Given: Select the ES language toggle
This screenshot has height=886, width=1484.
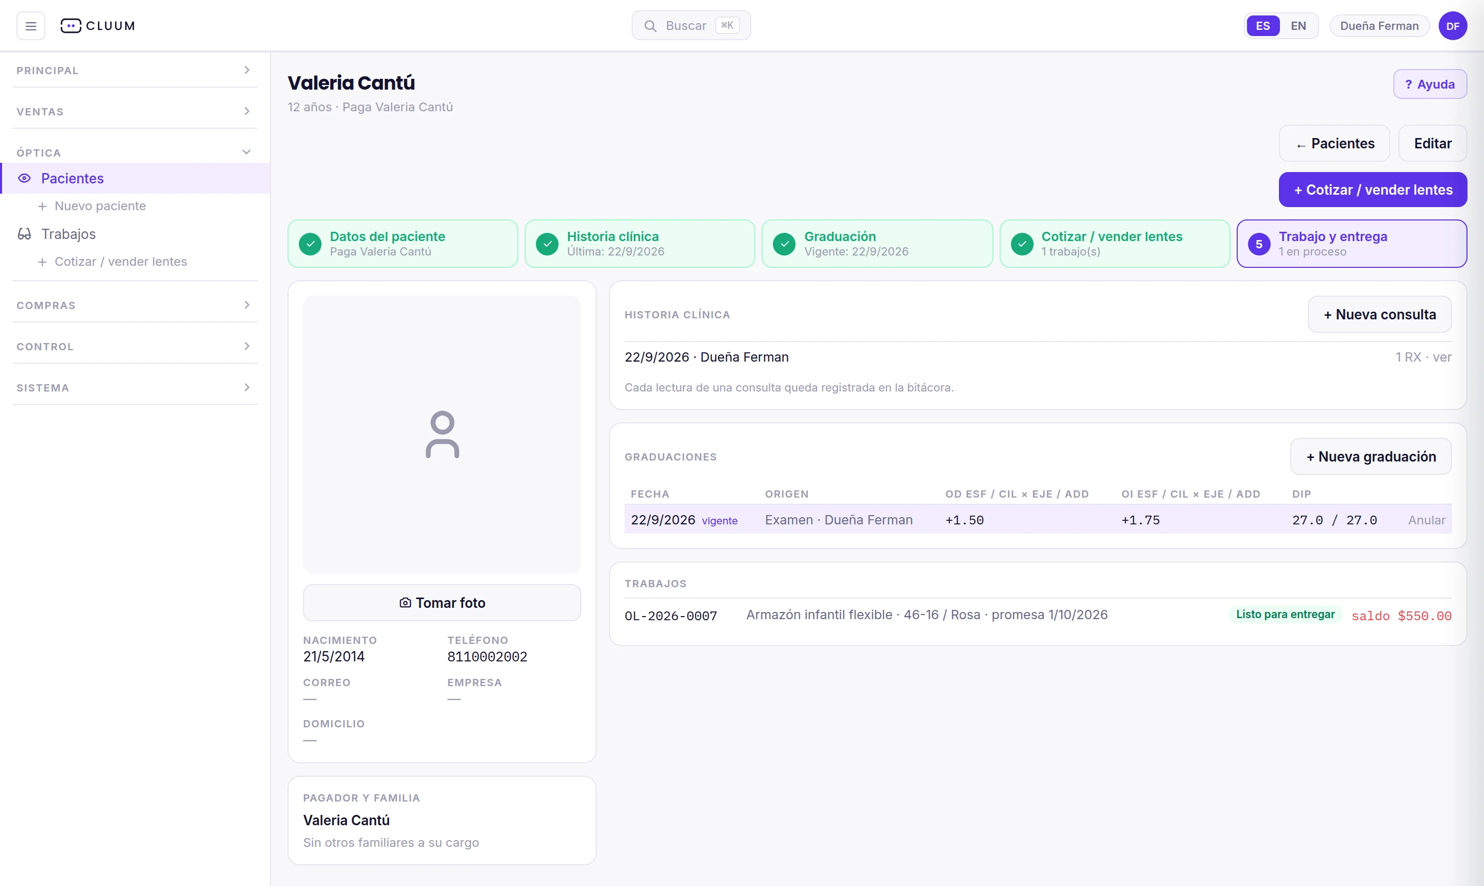Looking at the screenshot, I should tap(1262, 26).
